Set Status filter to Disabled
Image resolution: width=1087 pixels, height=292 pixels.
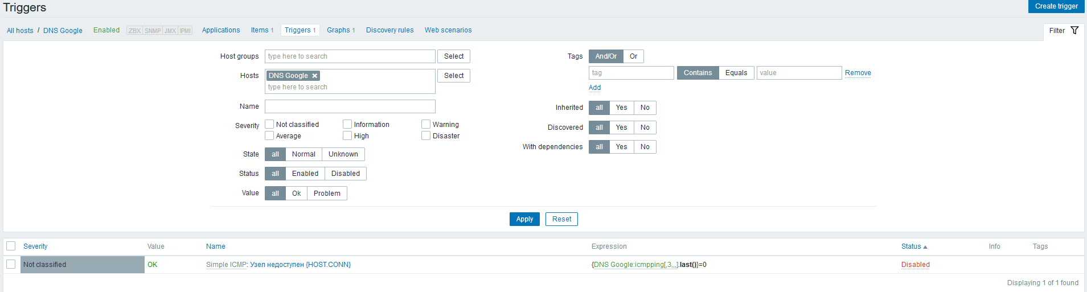point(345,174)
